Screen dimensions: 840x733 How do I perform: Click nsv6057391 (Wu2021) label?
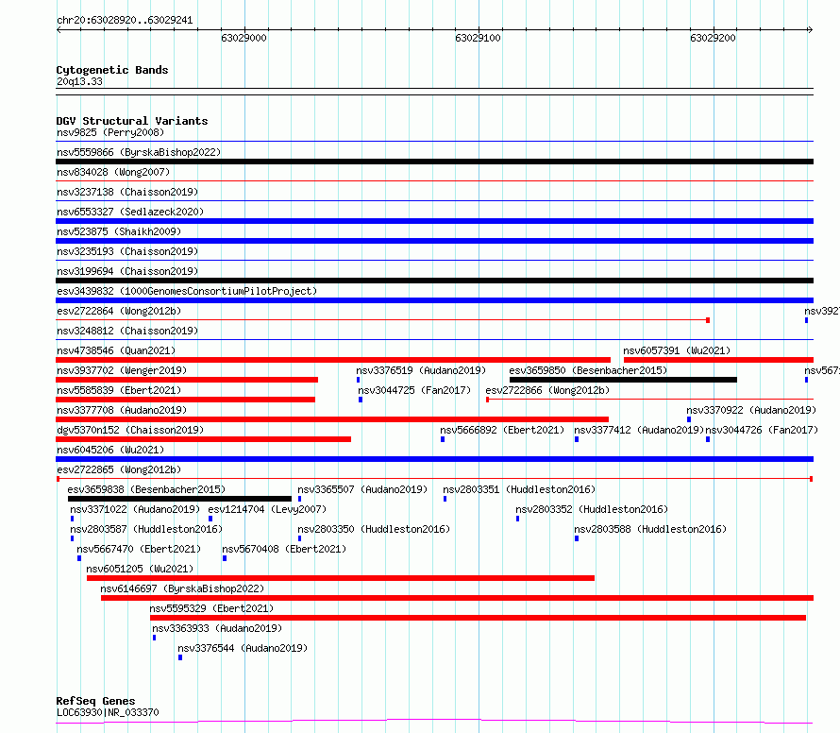click(677, 350)
